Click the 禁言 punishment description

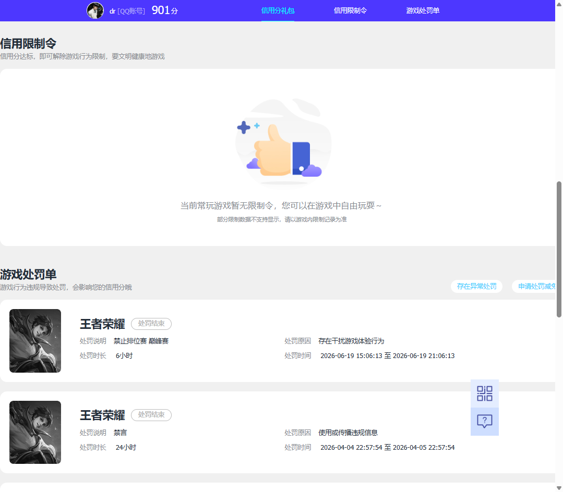point(121,433)
